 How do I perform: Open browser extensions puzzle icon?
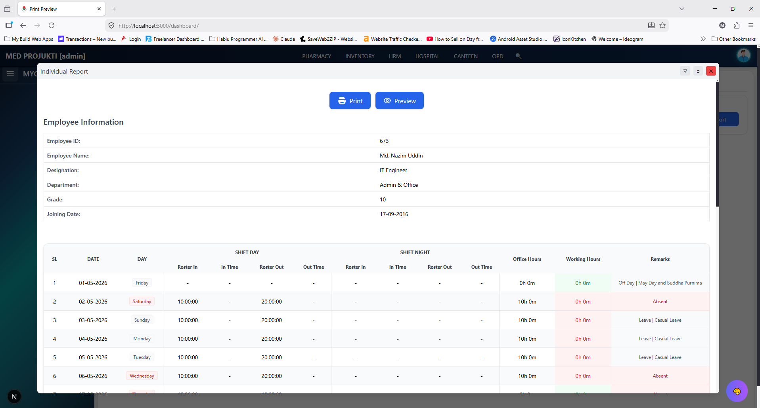(x=737, y=25)
